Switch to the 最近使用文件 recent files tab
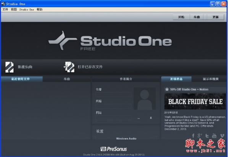This screenshot has width=229, height=157. (22, 79)
